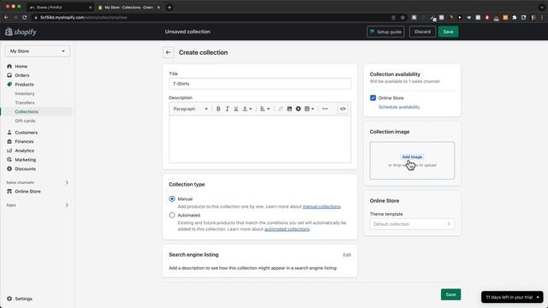
Task: Click Setup guide button
Action: click(385, 32)
